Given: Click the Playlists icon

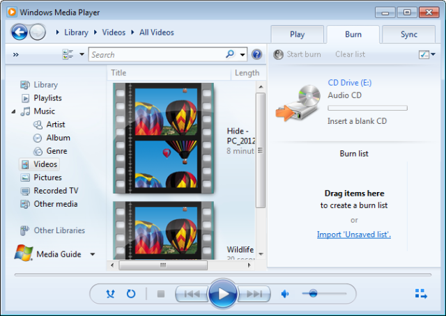Looking at the screenshot, I should point(25,98).
